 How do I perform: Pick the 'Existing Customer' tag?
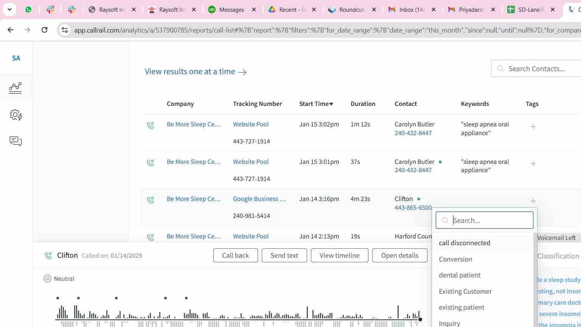(465, 291)
